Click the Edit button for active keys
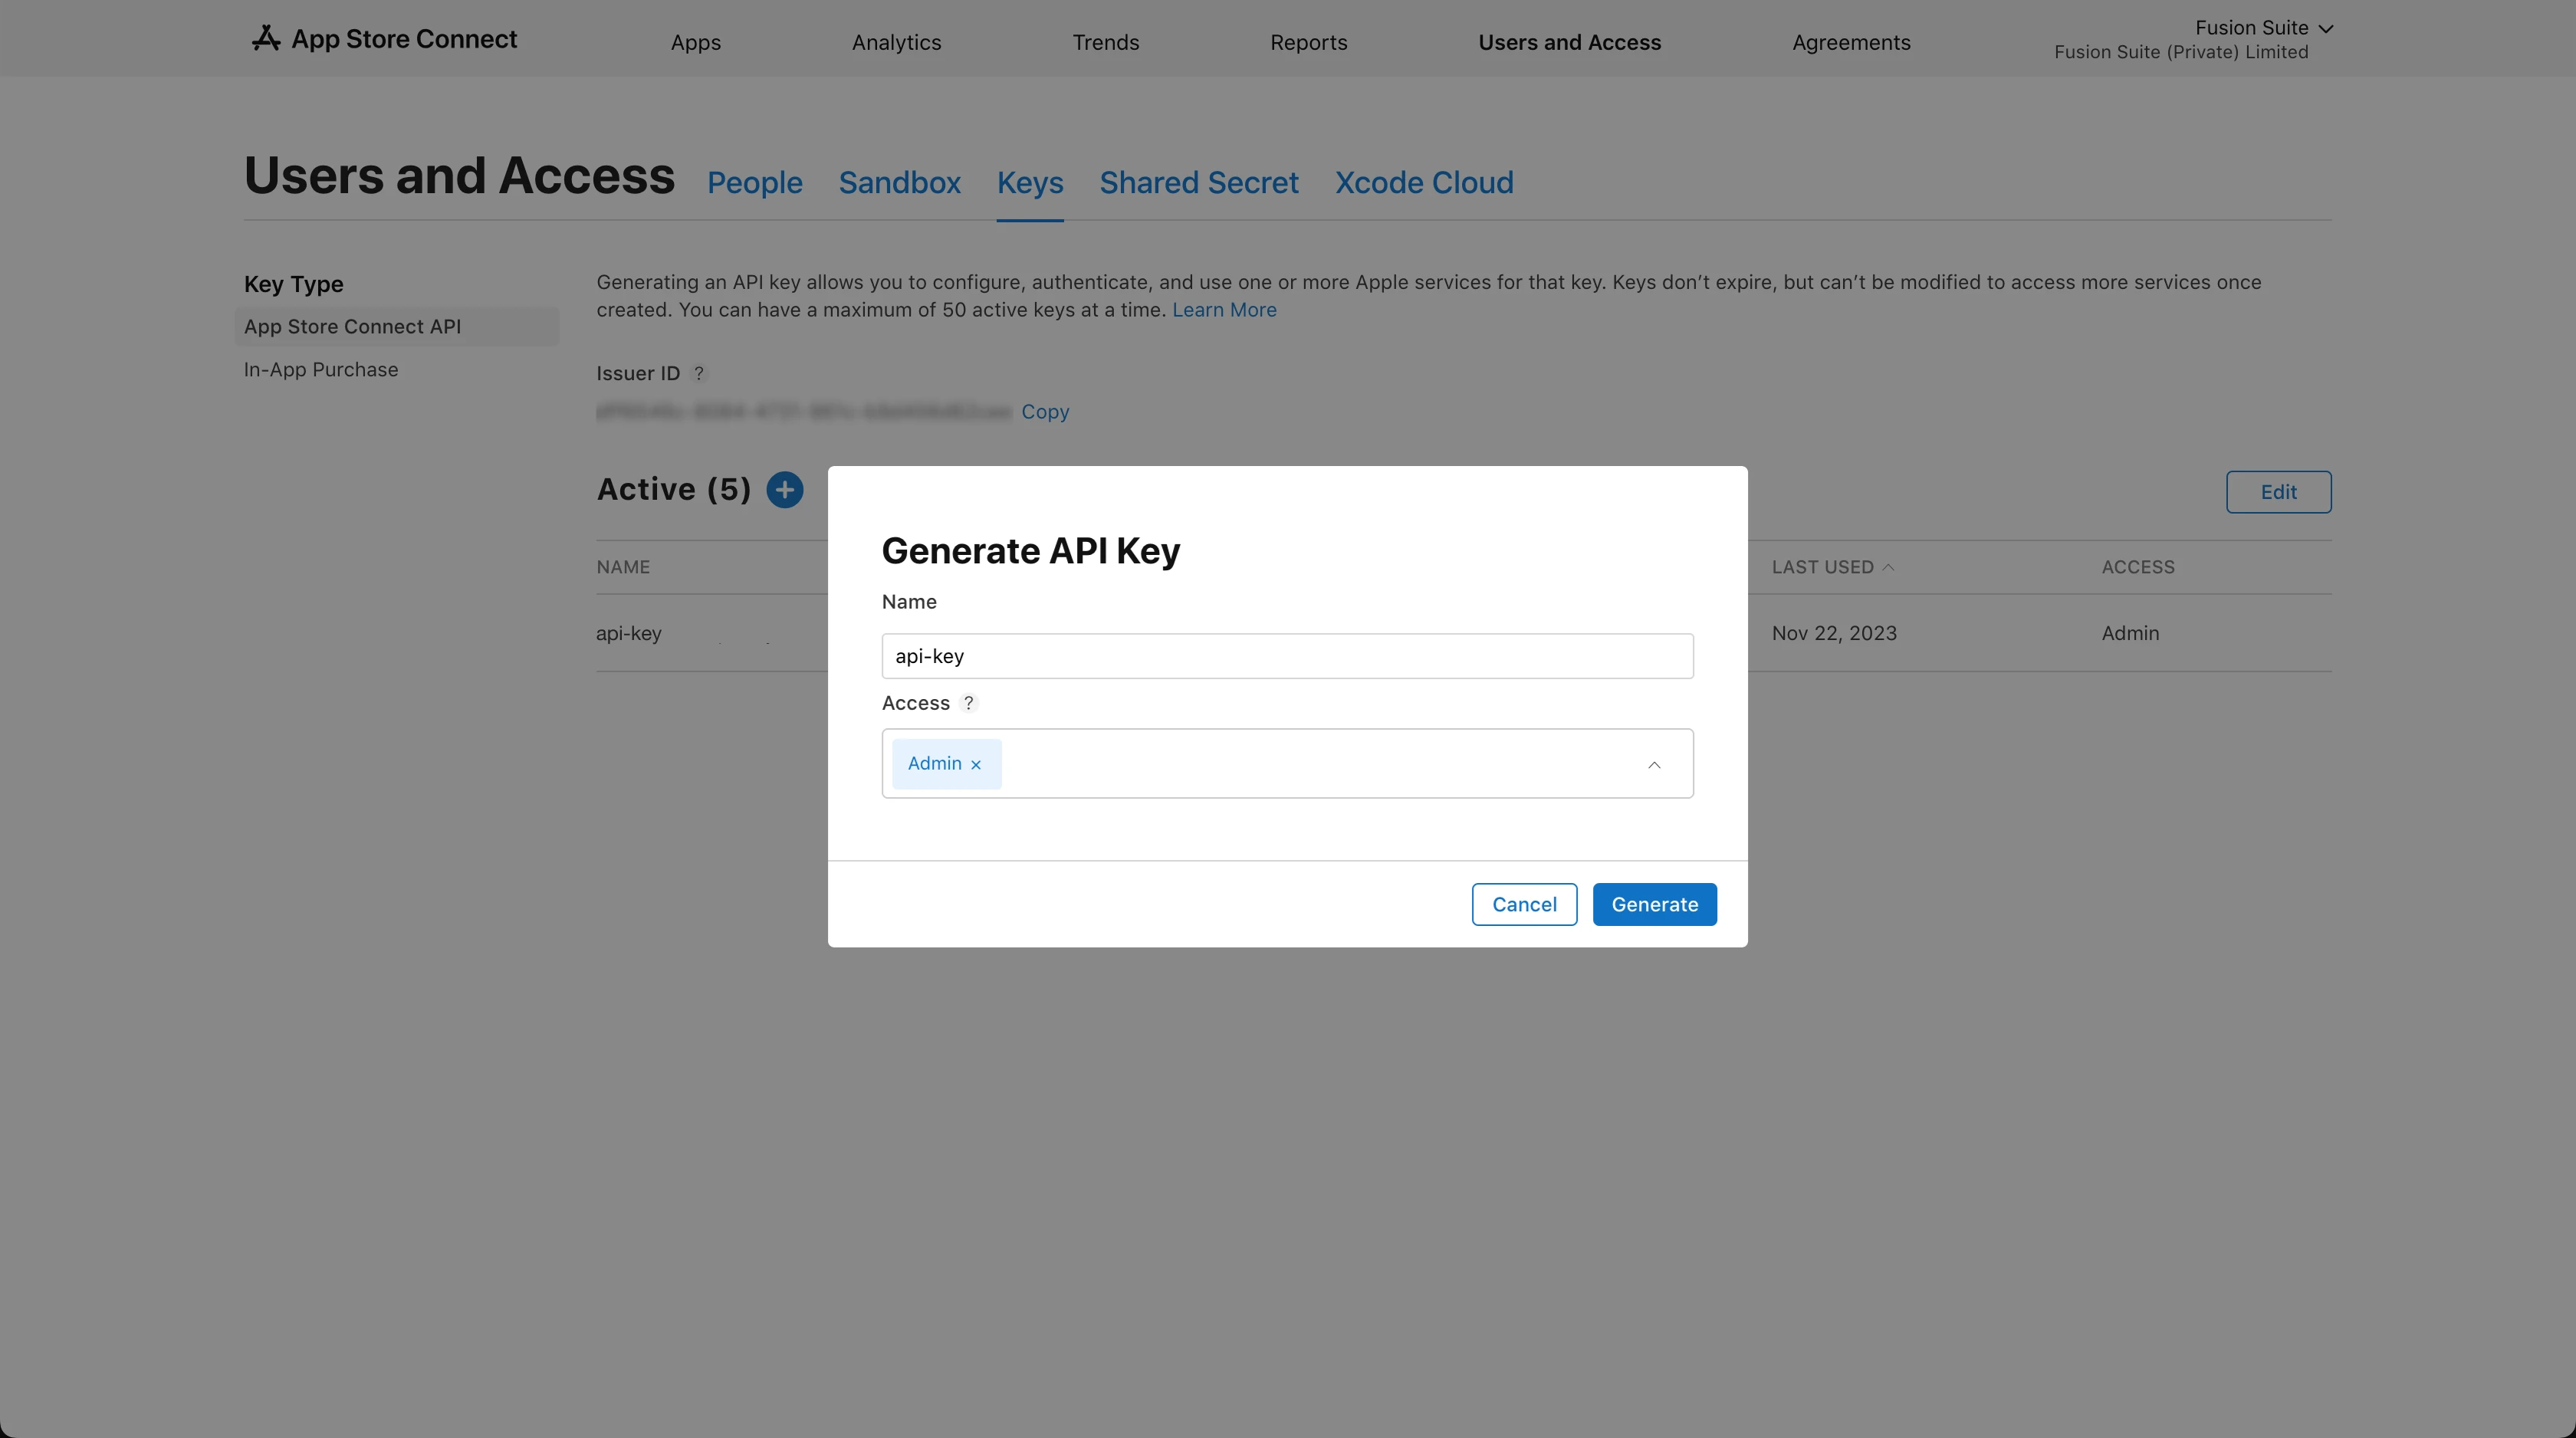The height and width of the screenshot is (1438, 2576). pos(2278,492)
